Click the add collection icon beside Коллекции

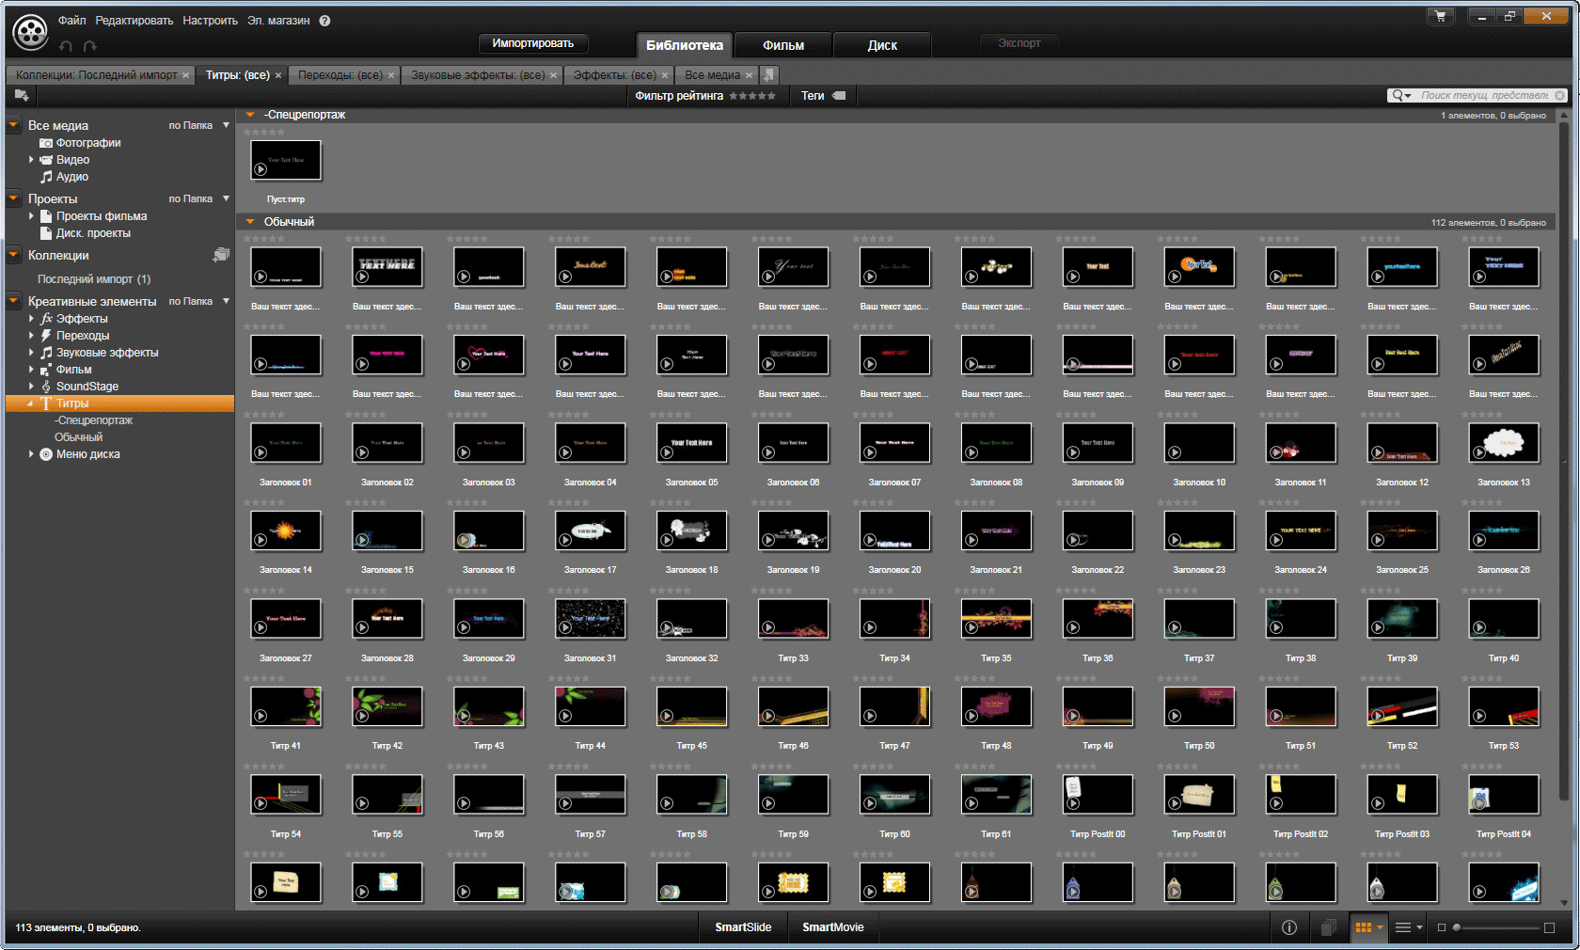[x=221, y=255]
